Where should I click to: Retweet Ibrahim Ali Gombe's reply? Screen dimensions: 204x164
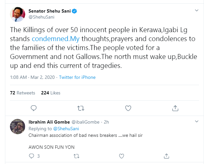click(x=76, y=156)
